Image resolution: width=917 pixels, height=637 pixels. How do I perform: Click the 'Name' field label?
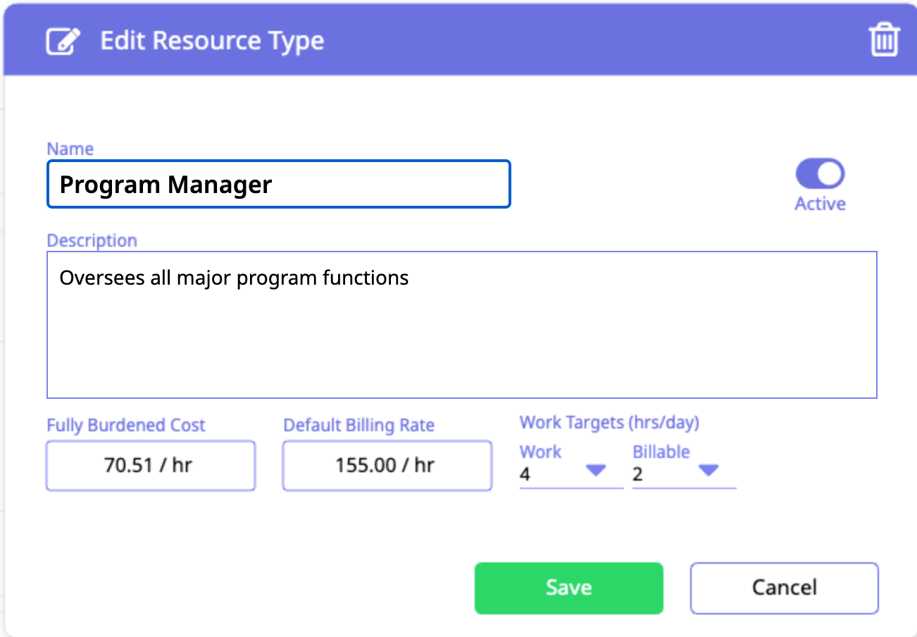pos(70,149)
